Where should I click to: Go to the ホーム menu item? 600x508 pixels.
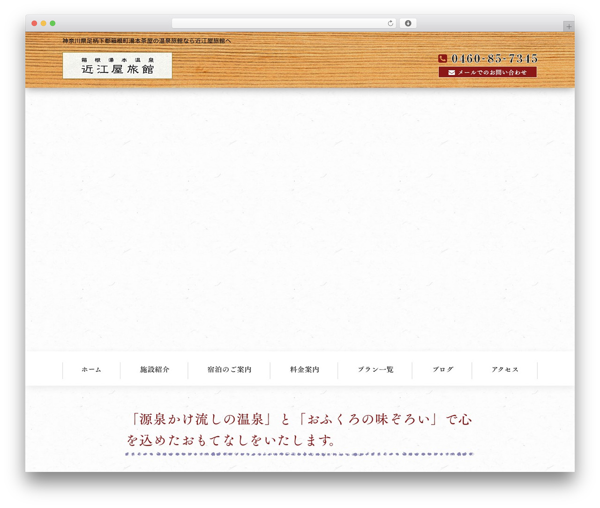tap(91, 370)
